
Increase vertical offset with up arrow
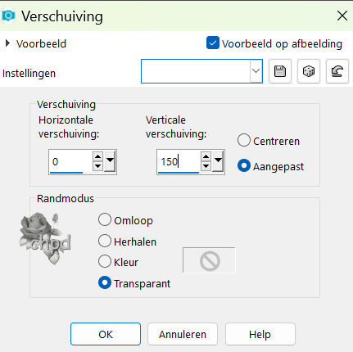[x=206, y=156]
